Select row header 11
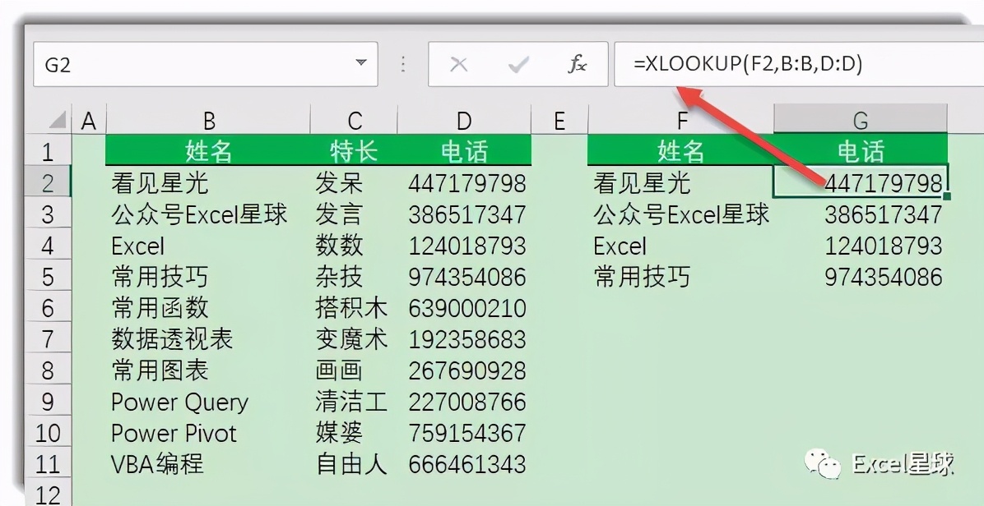The image size is (984, 506). point(48,463)
